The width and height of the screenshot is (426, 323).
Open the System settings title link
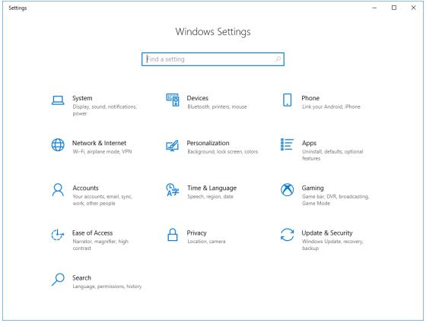[82, 98]
